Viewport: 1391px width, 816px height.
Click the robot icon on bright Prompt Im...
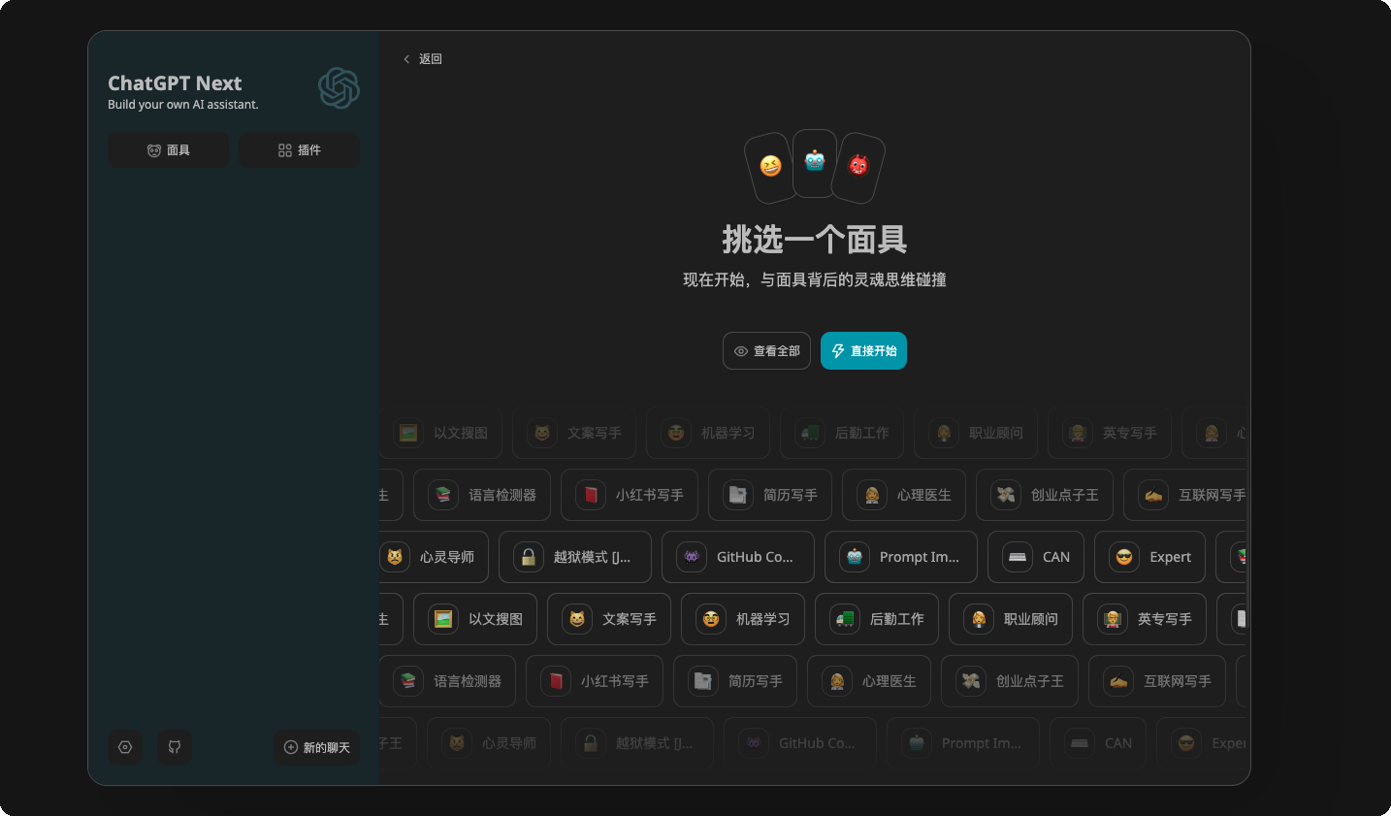click(855, 557)
